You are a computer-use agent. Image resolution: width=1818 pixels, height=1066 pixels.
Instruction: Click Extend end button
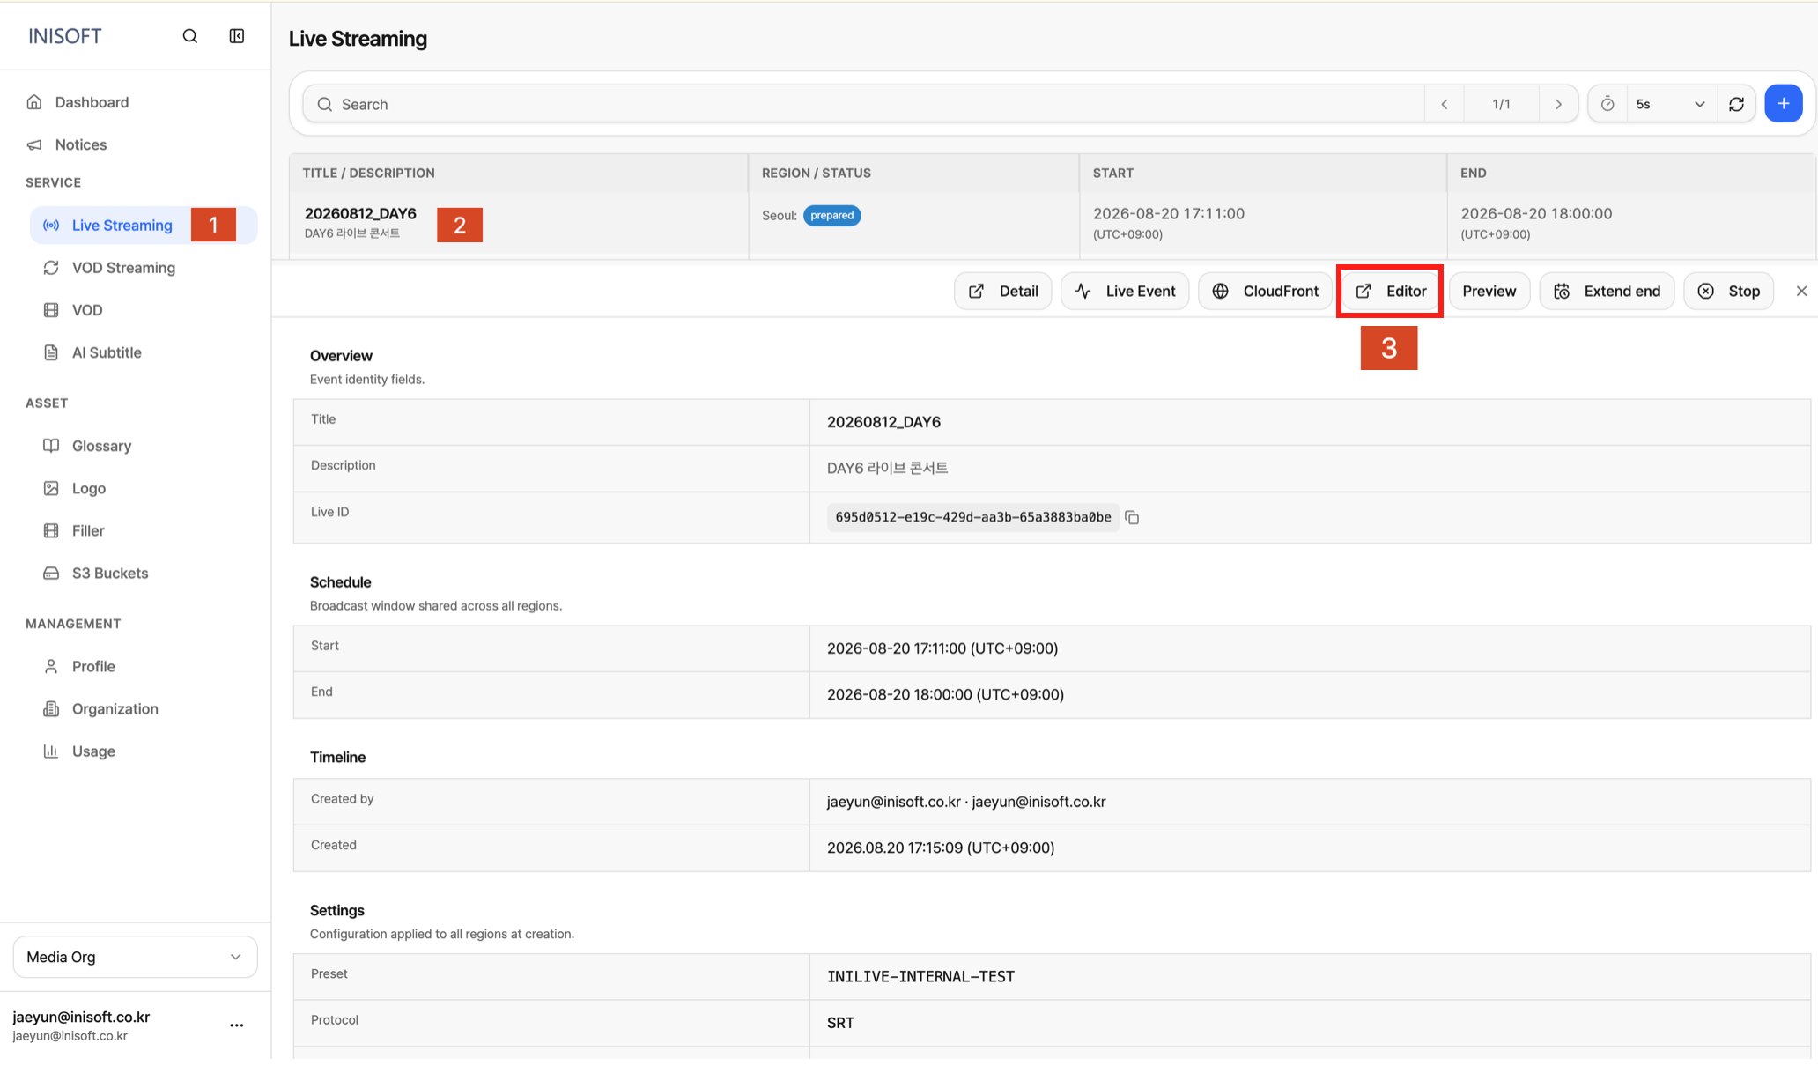coord(1607,291)
